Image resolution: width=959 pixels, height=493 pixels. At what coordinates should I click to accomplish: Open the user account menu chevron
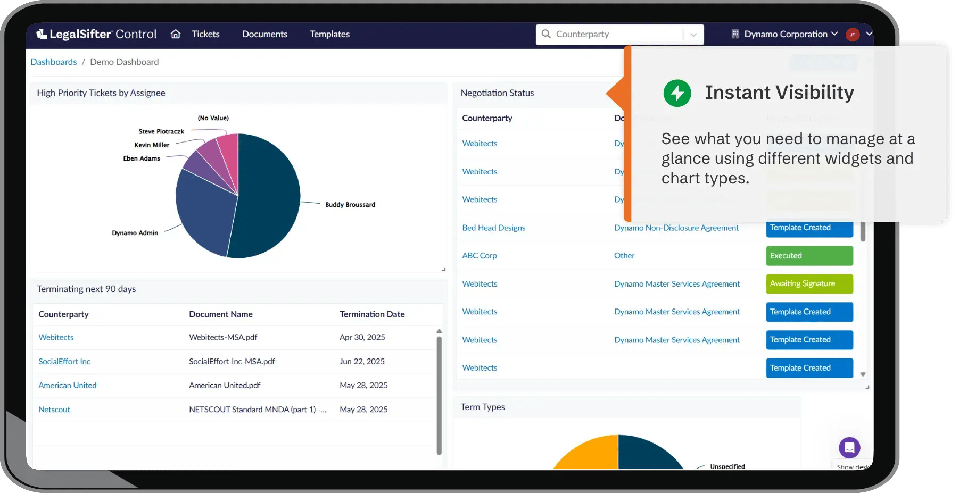[869, 34]
